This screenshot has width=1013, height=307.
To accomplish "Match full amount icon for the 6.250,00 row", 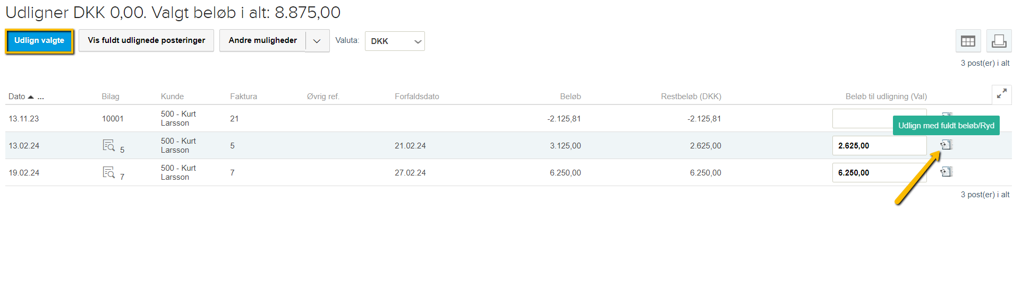I will (x=946, y=172).
